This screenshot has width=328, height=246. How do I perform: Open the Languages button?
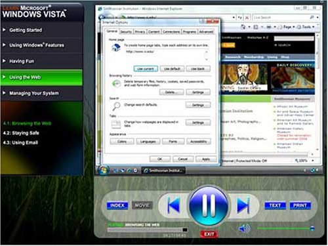[x=148, y=142]
